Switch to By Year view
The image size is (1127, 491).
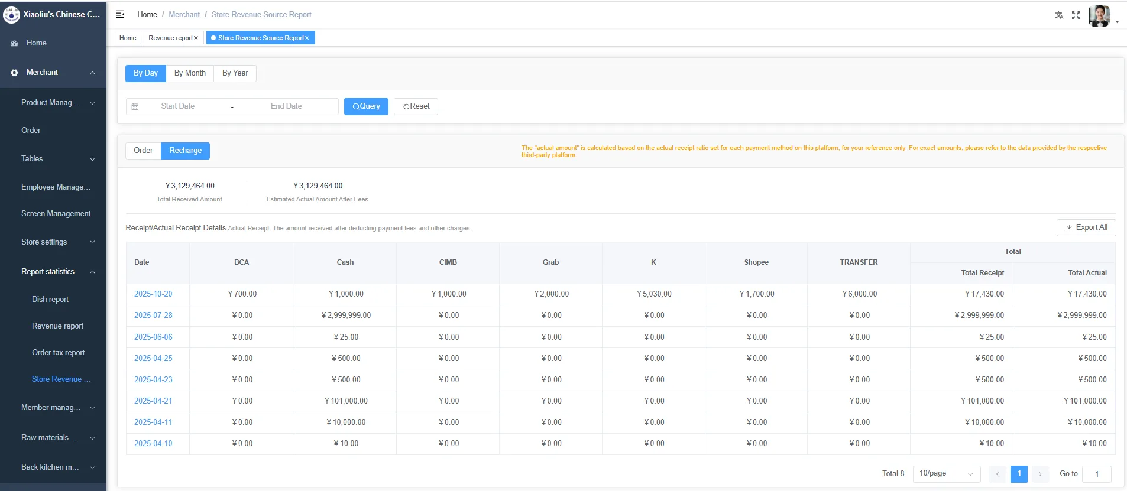tap(235, 73)
